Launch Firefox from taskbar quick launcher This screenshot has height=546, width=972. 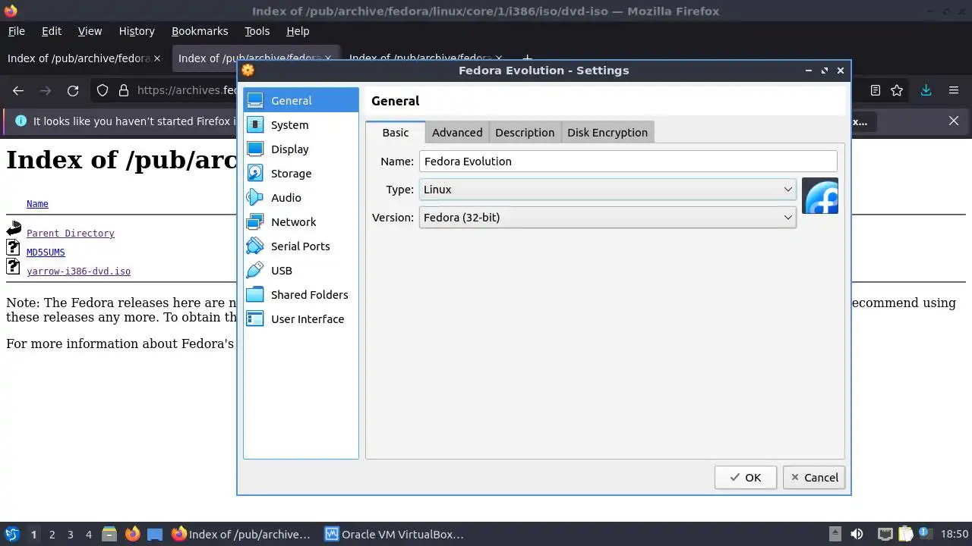pyautogui.click(x=132, y=534)
